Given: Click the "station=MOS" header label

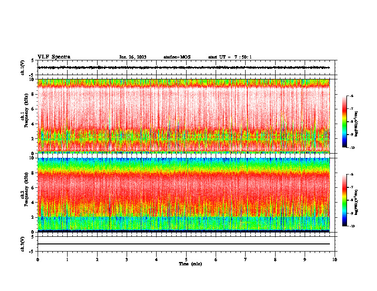Looking at the screenshot, I should click(177, 57).
